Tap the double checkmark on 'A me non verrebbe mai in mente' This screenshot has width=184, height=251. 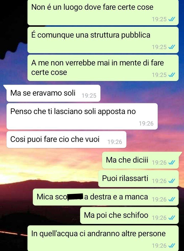172,75
